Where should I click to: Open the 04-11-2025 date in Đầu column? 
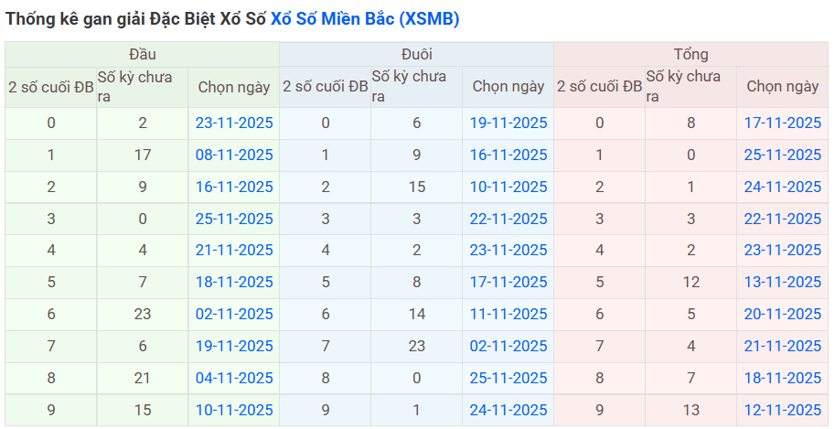[234, 378]
